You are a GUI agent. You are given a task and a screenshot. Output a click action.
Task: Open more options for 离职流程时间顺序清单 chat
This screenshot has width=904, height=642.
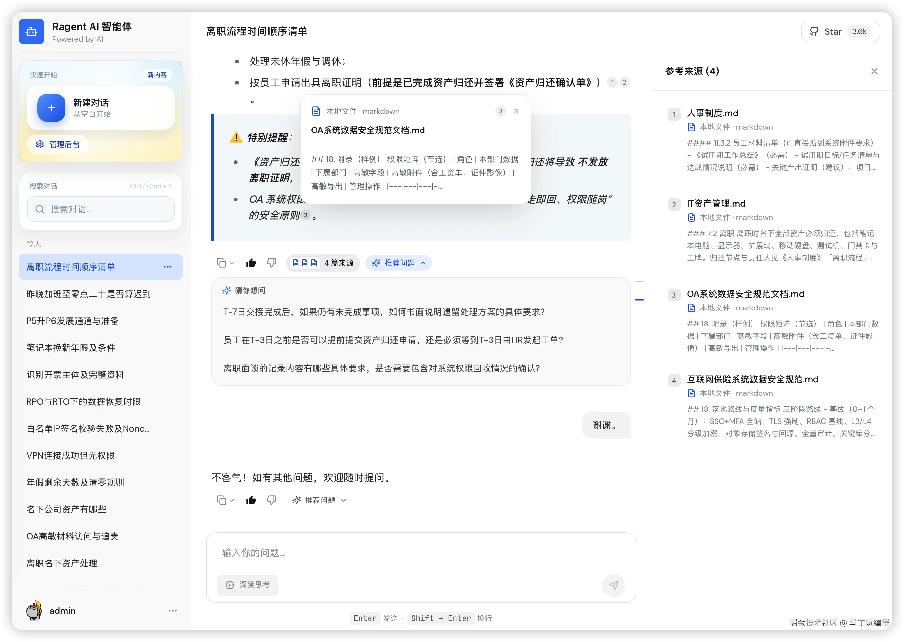point(167,267)
